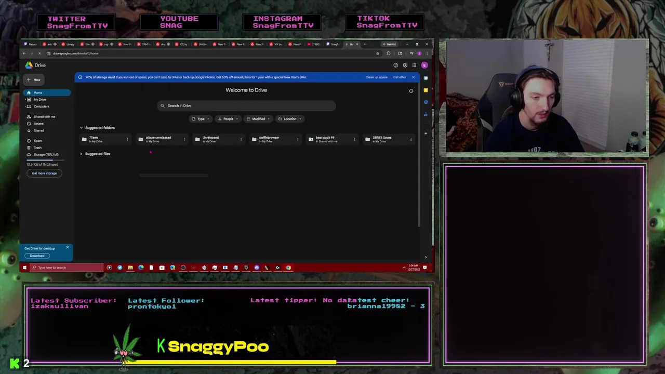665x374 pixels.
Task: Open more options for DBREE Saves folder
Action: point(410,139)
